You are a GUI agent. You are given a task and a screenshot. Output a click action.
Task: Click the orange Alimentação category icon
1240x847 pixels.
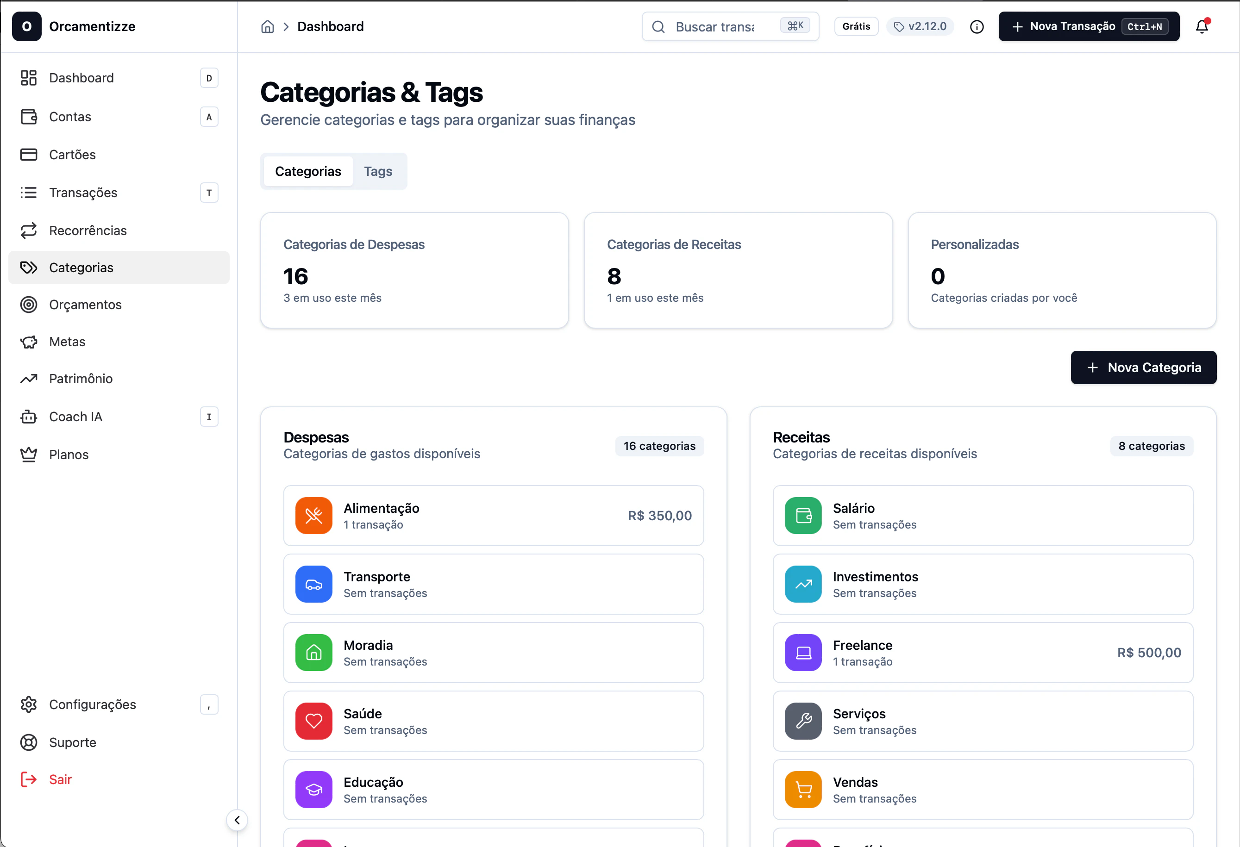314,515
